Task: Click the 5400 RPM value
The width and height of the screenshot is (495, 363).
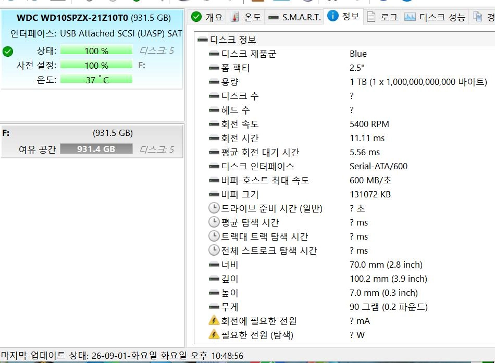Action: (369, 124)
